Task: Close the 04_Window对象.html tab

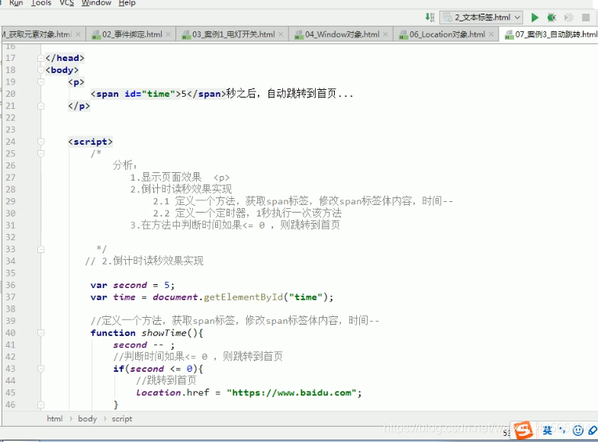Action: [386, 34]
